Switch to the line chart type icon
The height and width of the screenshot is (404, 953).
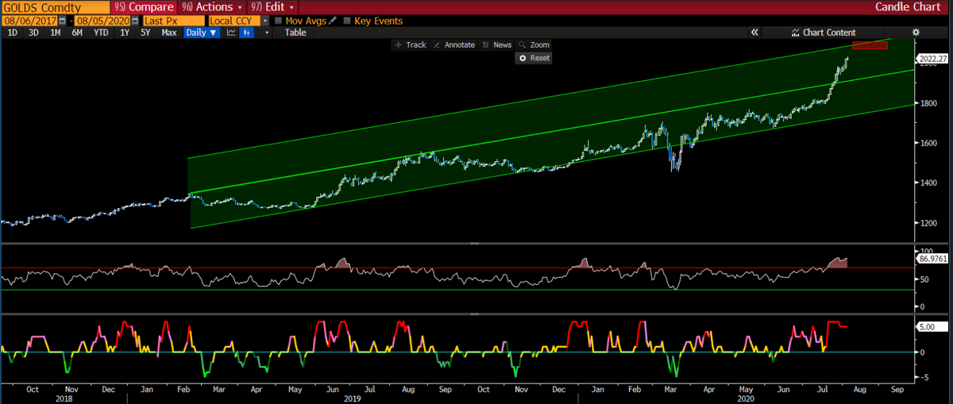point(231,33)
